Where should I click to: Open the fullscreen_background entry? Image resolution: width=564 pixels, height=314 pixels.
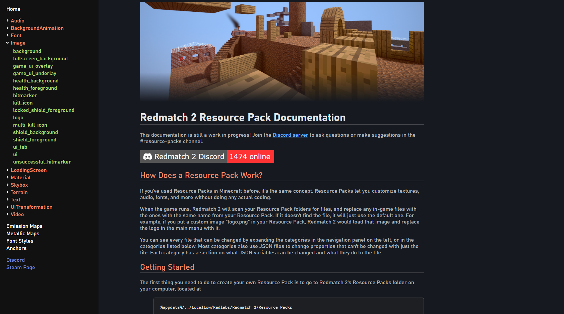click(40, 59)
